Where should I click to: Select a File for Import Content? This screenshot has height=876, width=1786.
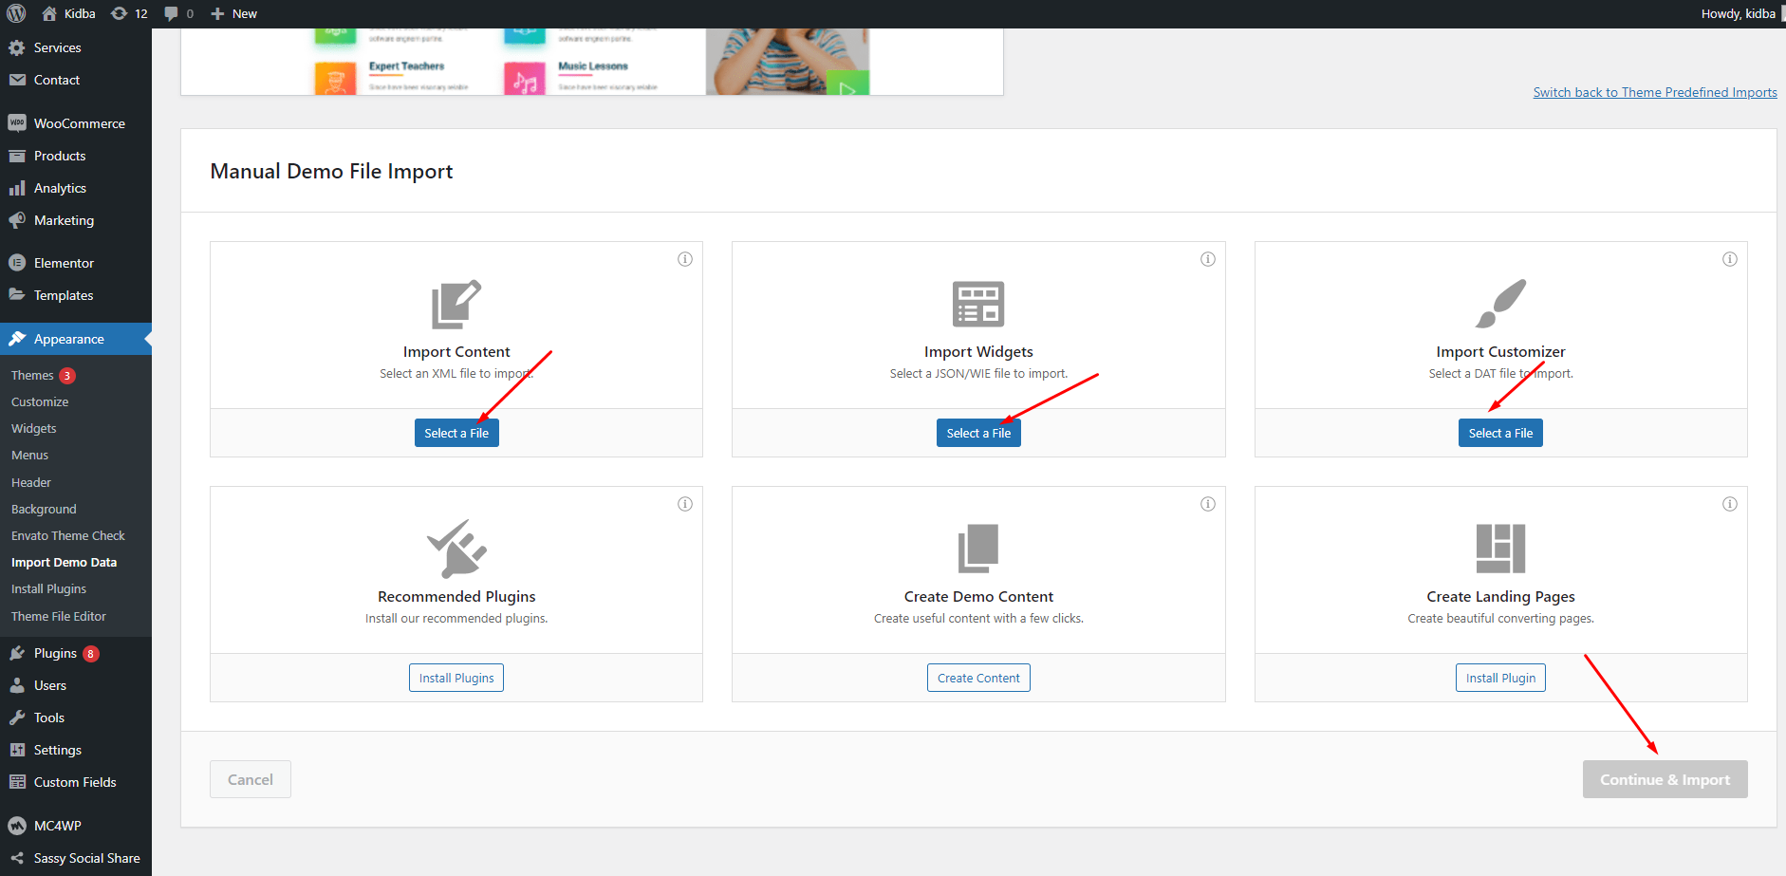[x=456, y=433]
